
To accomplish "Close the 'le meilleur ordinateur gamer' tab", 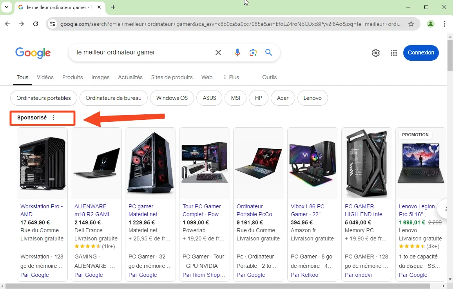I will click(99, 7).
